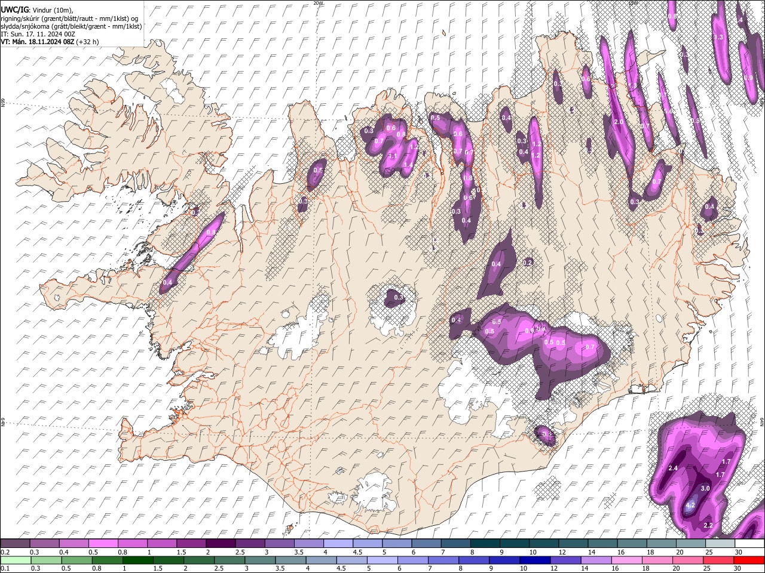Pick the pale pink 16 swatch in lower scale
Viewport: 765px width, 573px height.
pyautogui.click(x=626, y=560)
